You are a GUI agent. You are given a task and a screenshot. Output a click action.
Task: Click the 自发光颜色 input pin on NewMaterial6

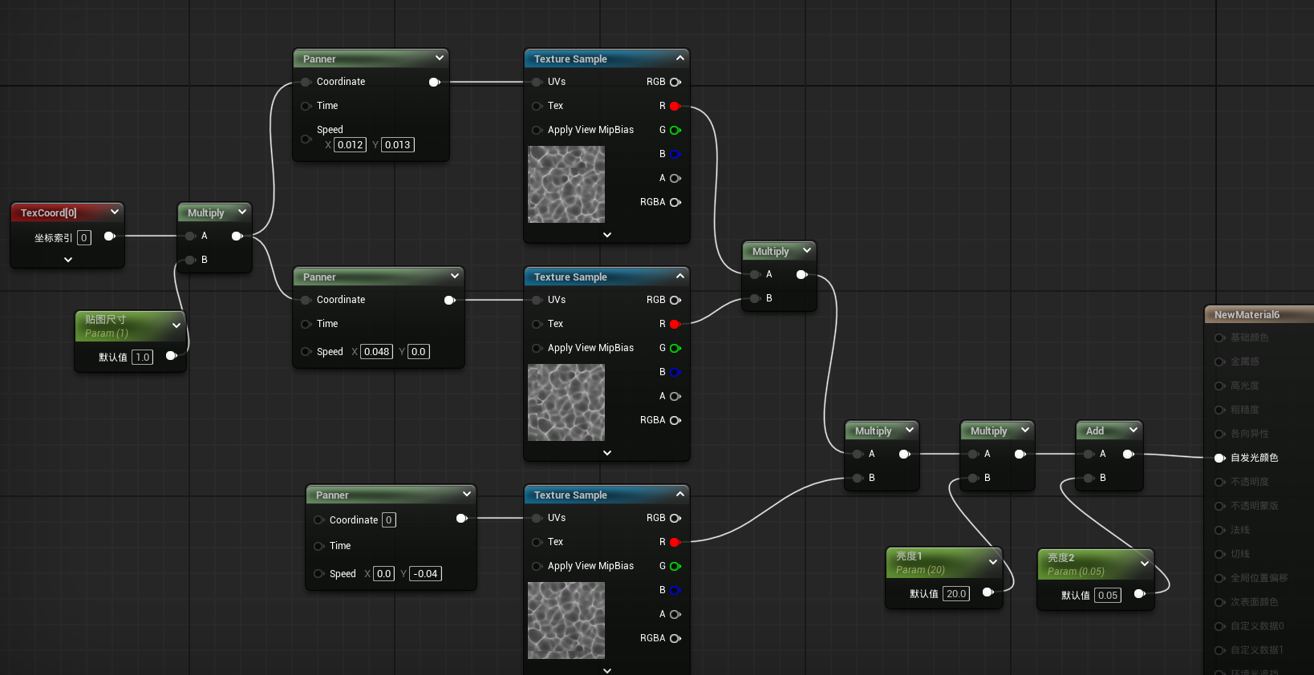tap(1219, 458)
